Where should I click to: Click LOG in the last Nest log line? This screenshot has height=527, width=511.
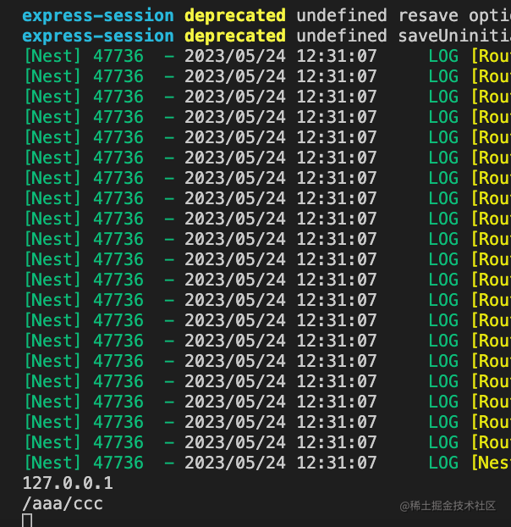(443, 463)
